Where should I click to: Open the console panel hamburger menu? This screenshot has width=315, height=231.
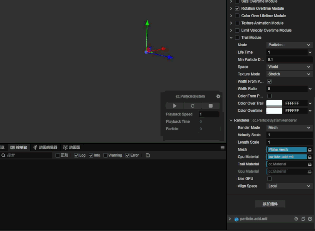(222, 148)
